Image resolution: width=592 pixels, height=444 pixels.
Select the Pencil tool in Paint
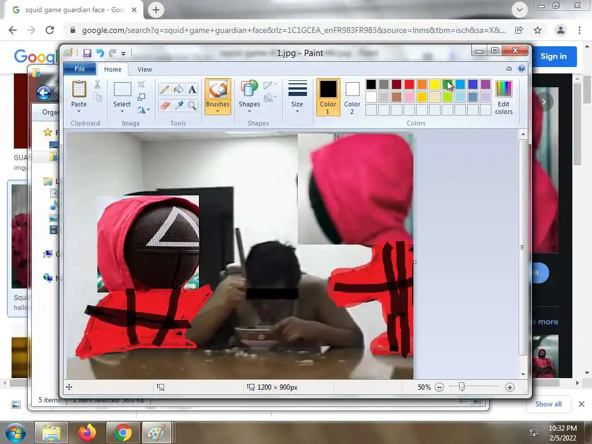pyautogui.click(x=165, y=89)
